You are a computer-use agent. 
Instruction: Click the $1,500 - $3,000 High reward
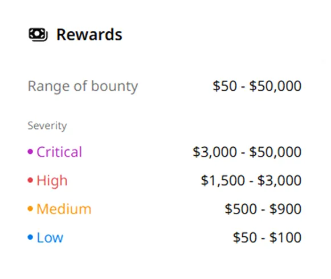pos(251,180)
